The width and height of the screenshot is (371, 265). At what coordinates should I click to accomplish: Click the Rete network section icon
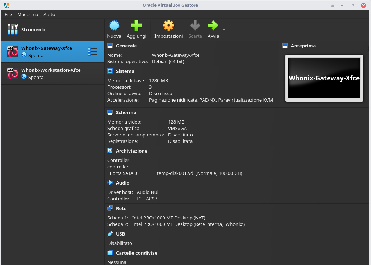tap(110, 208)
